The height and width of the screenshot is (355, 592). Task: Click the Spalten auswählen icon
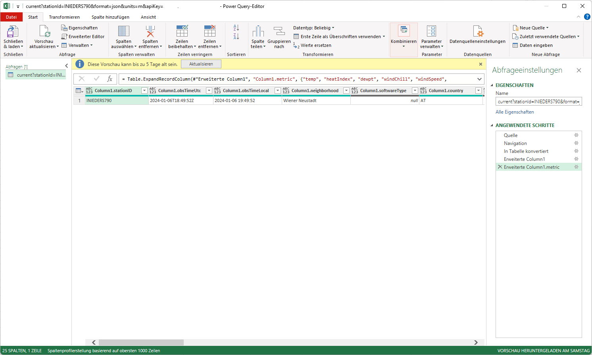[123, 31]
